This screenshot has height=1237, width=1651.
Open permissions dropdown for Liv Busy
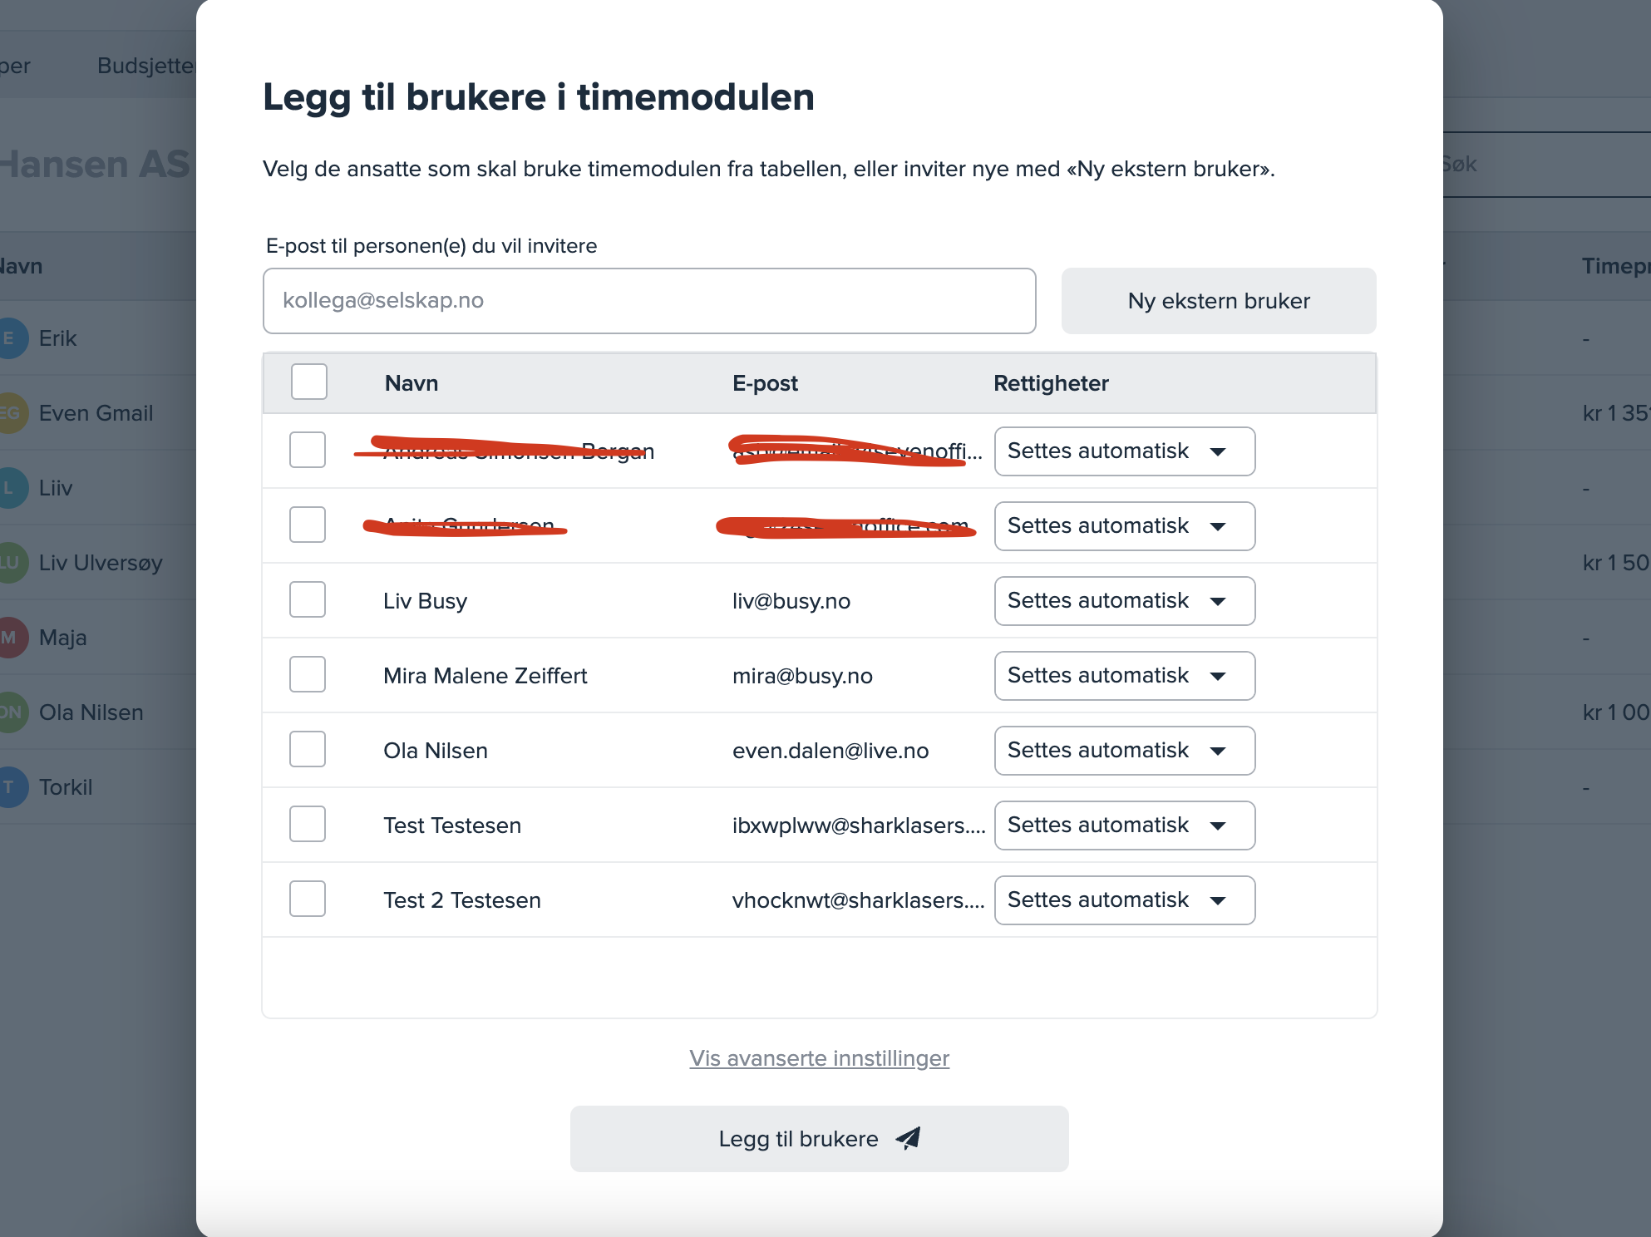(x=1124, y=601)
